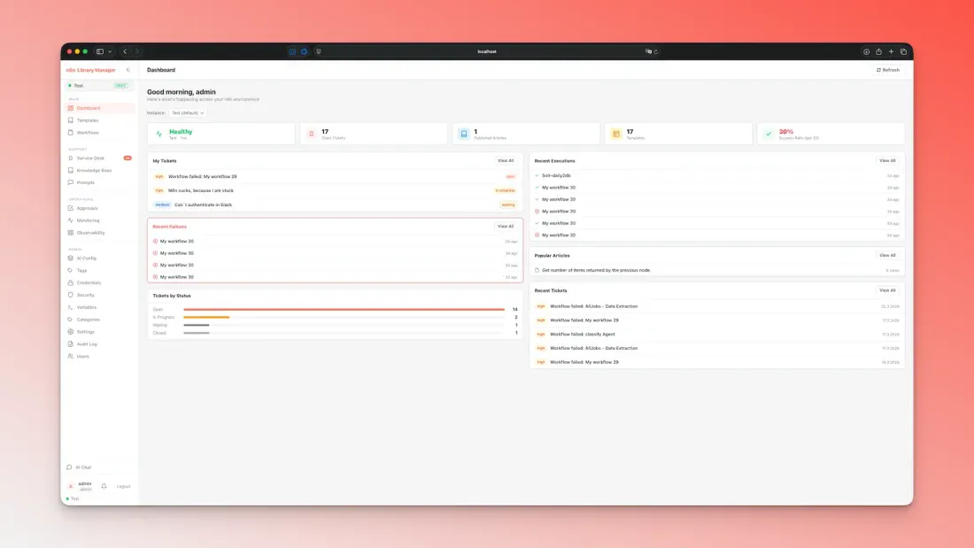
Task: Open the browser downloads icon
Action: (x=866, y=51)
